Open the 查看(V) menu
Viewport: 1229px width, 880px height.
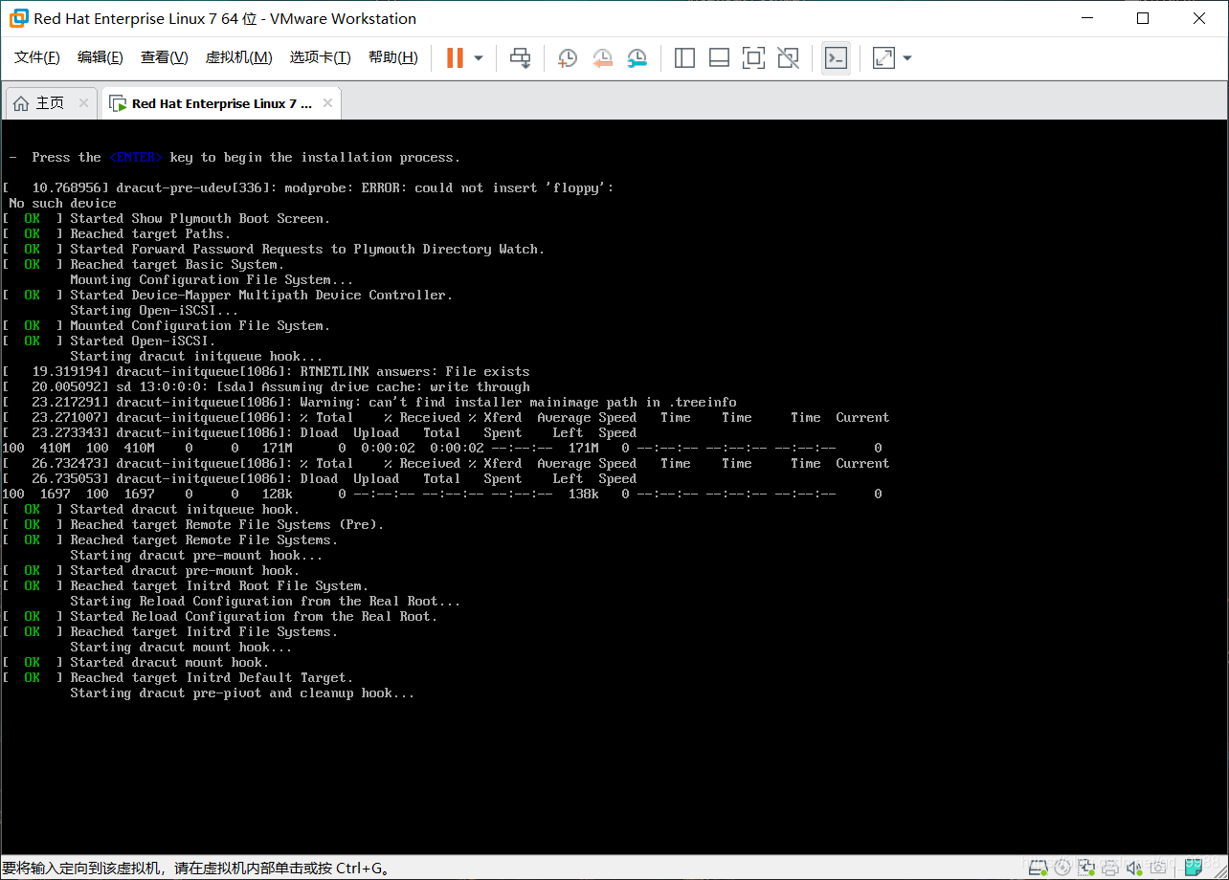click(164, 58)
